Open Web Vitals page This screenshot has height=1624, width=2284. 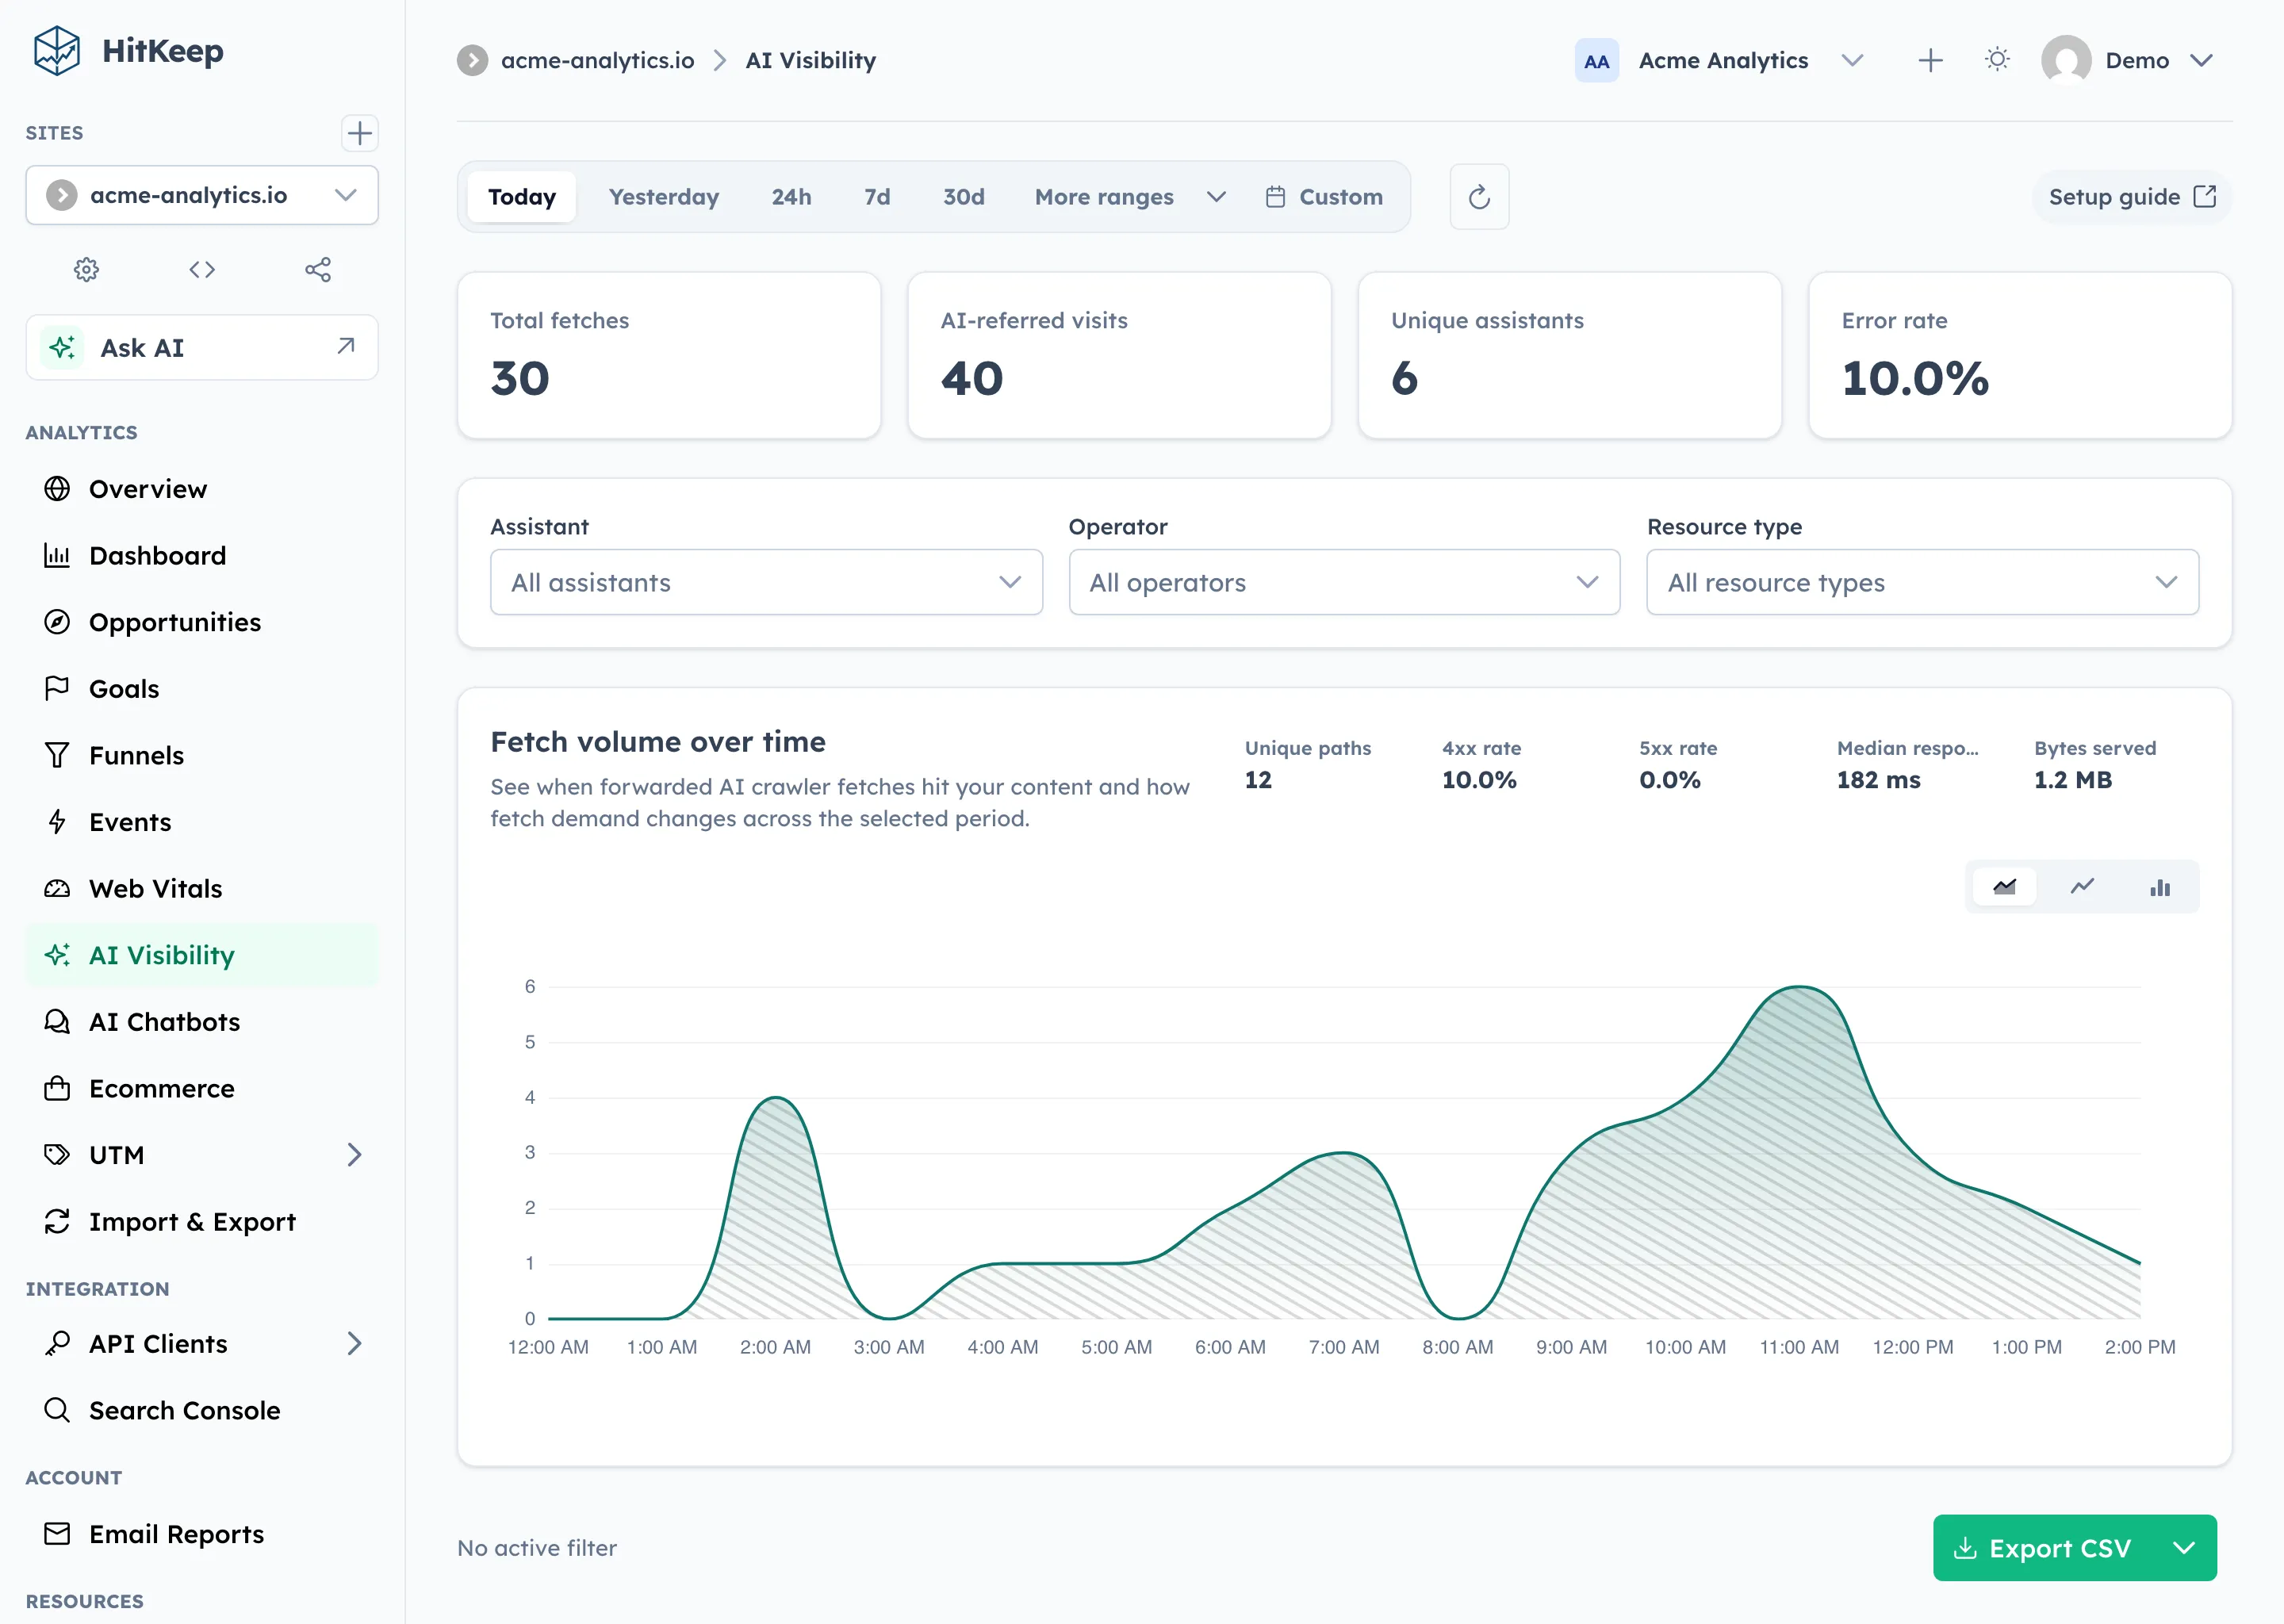click(x=202, y=889)
